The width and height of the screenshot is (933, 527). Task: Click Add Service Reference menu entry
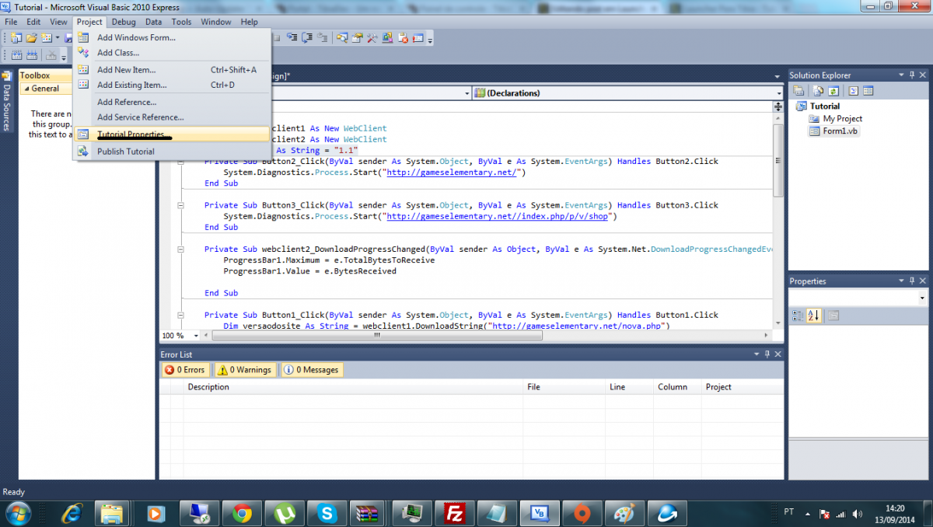[172, 117]
